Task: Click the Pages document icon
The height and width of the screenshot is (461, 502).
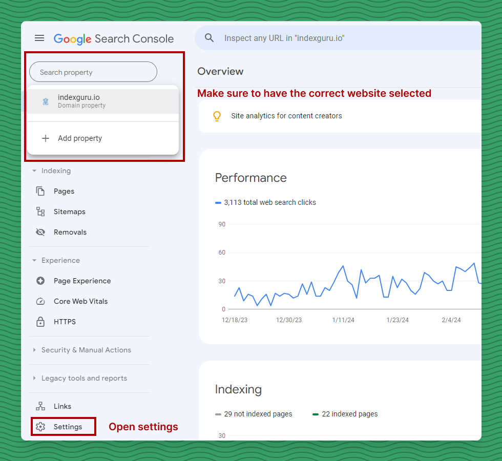Action: pos(40,191)
